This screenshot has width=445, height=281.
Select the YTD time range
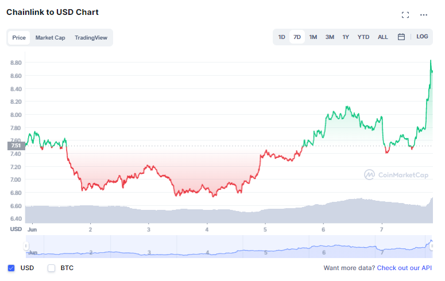coord(363,37)
